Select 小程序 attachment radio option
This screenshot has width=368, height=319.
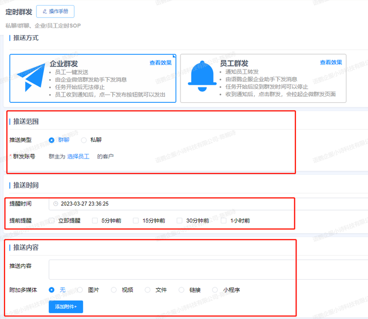pyautogui.click(x=215, y=289)
